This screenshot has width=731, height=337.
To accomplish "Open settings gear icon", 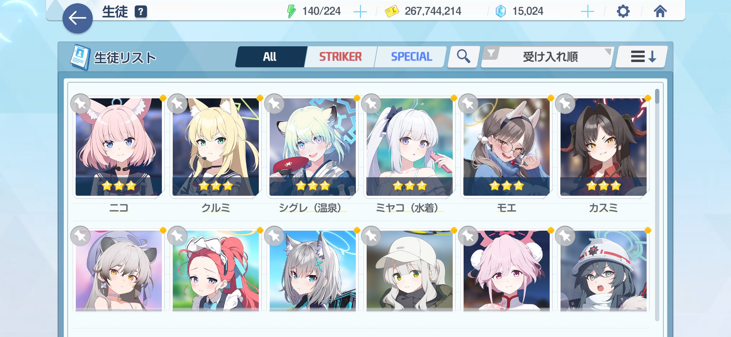I will 623,11.
